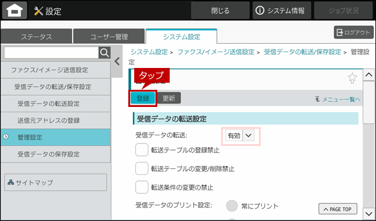Check 転送テーブルの登録禁止
This screenshot has height=221, width=376.
[x=142, y=150]
